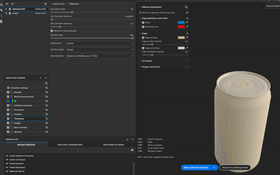Screen dimensions: 280x175
Task: Open the Distribution dropdown set to Cosine
Action: tap(100, 43)
